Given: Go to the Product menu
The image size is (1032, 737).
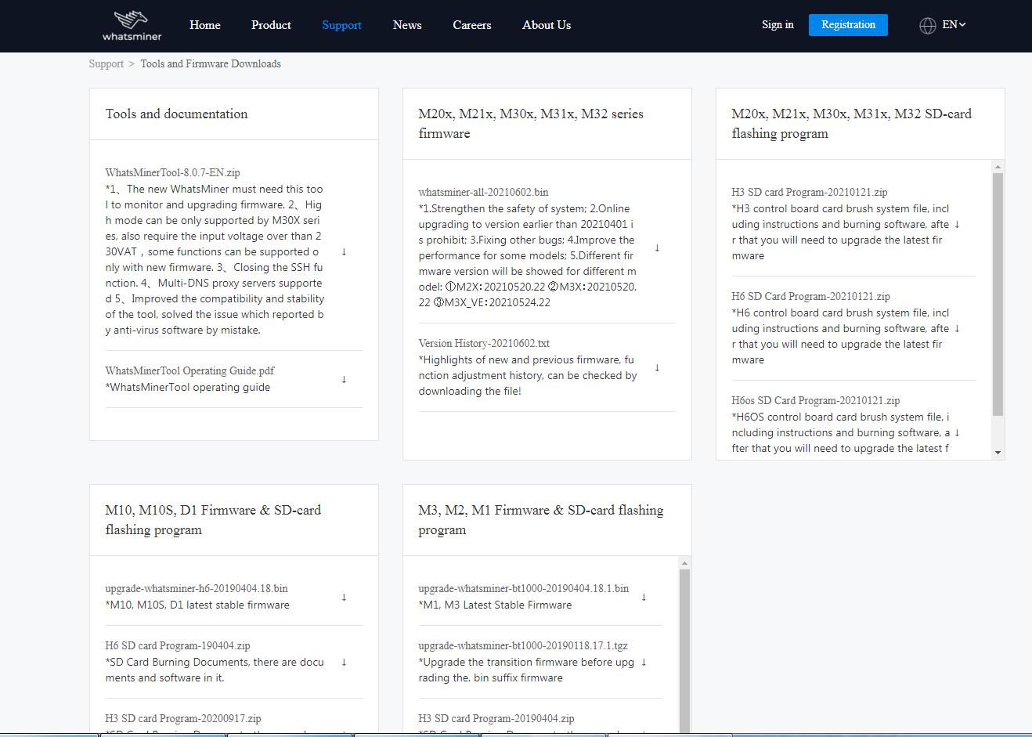Looking at the screenshot, I should point(271,25).
